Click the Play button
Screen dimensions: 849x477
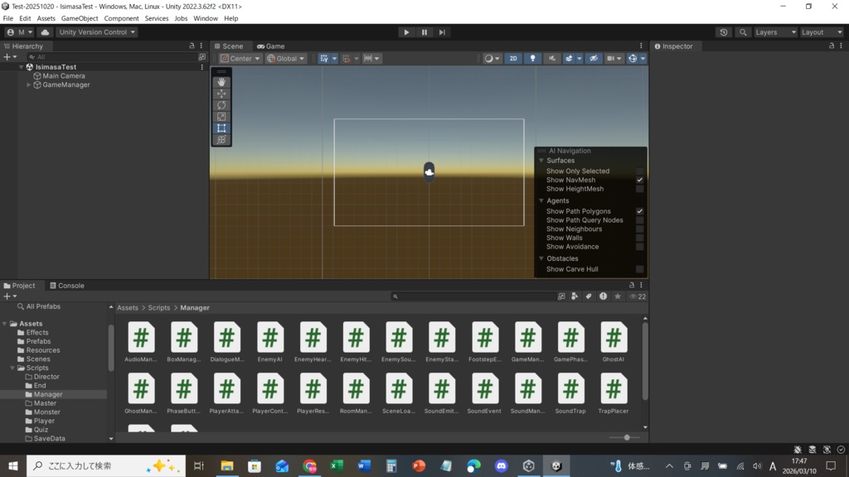406,32
